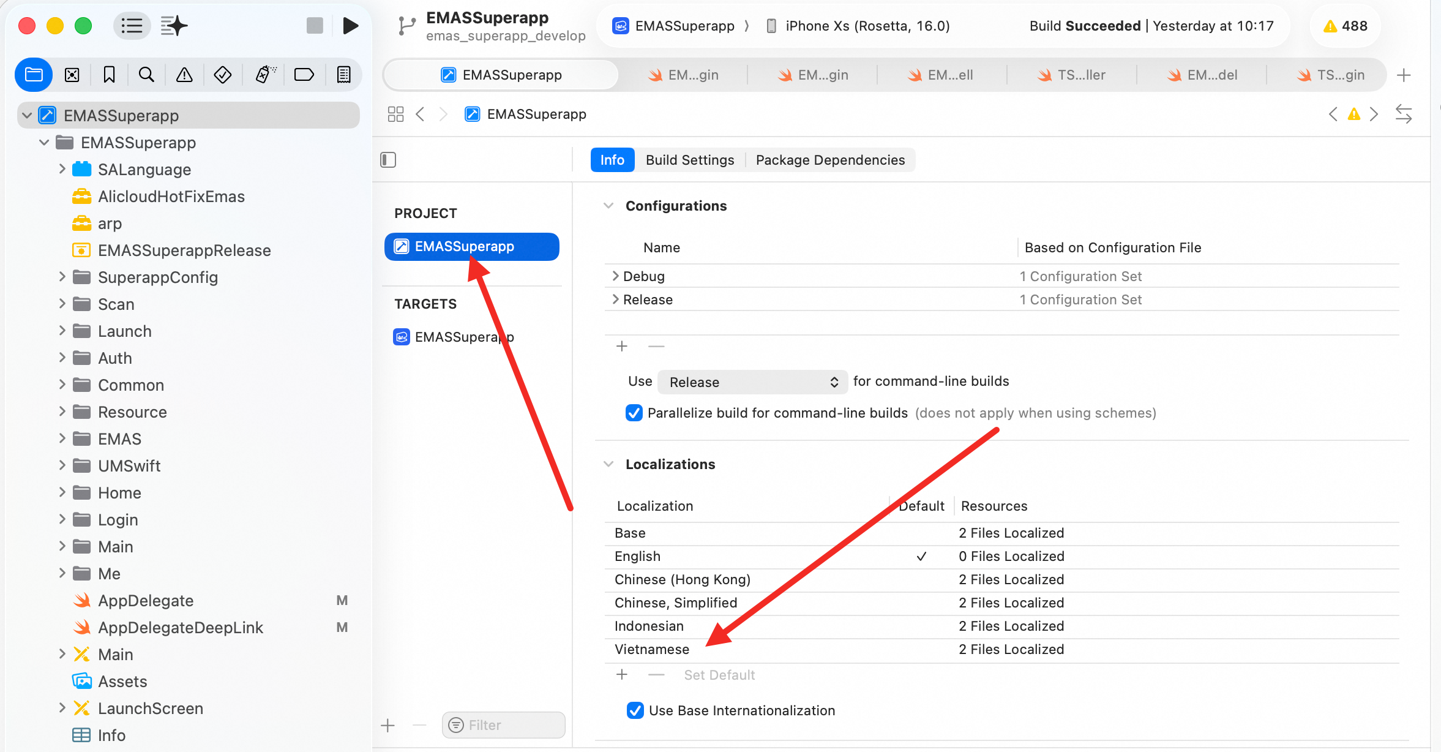Open the related items grid menu
The width and height of the screenshot is (1441, 752).
(x=396, y=114)
